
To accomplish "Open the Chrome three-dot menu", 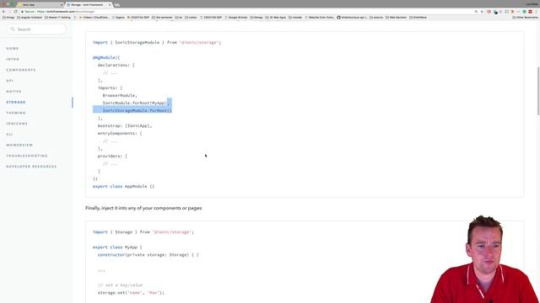I will click(x=536, y=12).
